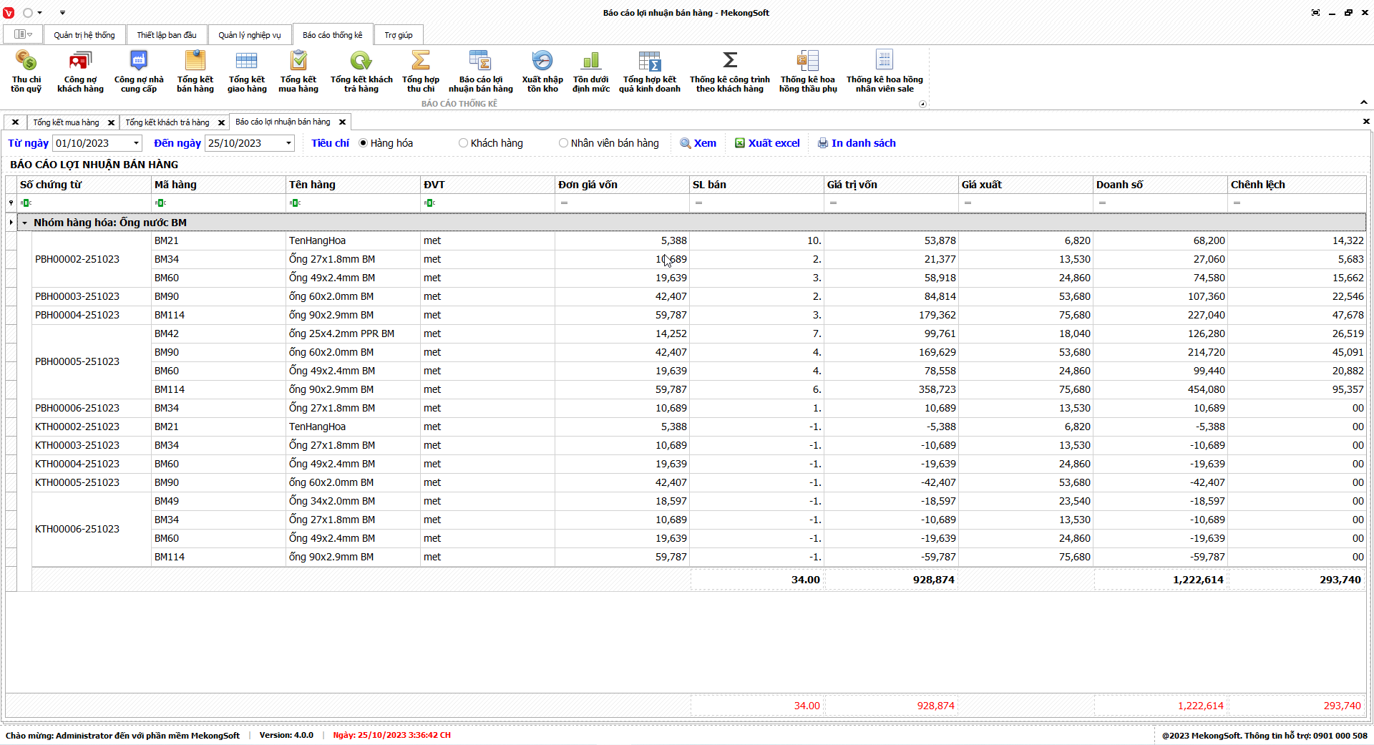The image size is (1374, 745).
Task: Open Thu chi tồn quỹ report icon
Action: [26, 71]
